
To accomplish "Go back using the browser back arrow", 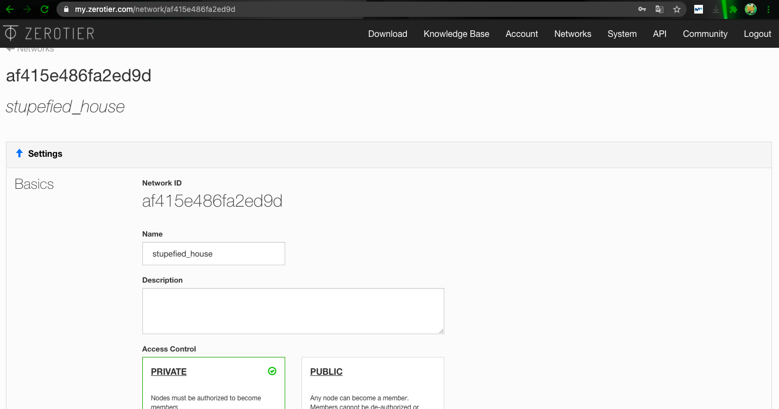I will click(x=9, y=9).
